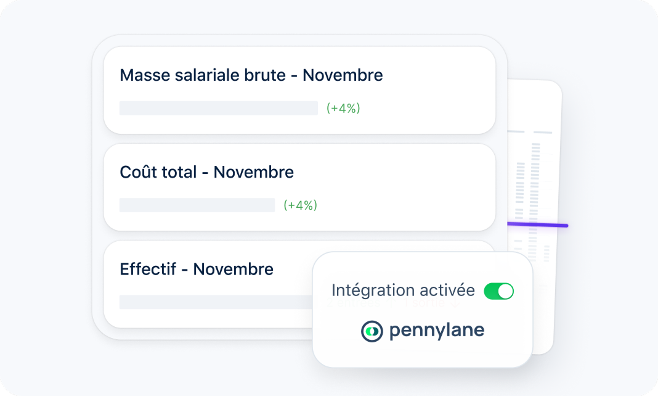
Task: Click the pennylane wordmark text
Action: coord(436,331)
